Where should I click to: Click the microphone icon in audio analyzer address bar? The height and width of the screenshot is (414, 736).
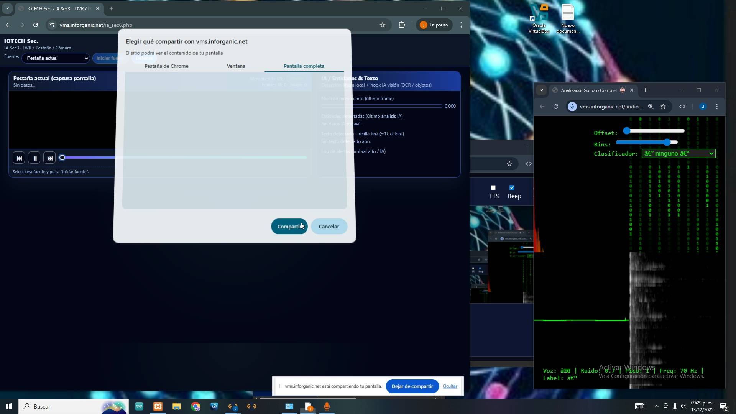(x=572, y=107)
